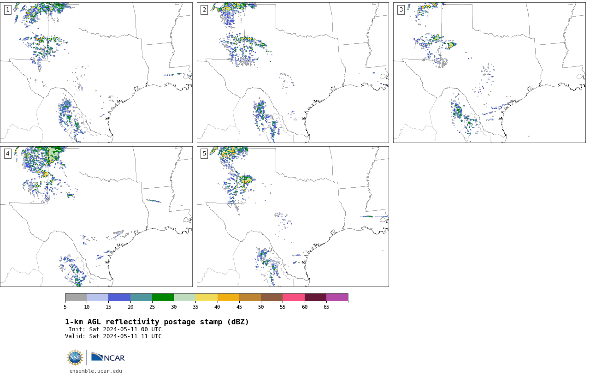Click the pale green 30-35 dBZ swatch
590x376 pixels.
(184, 297)
